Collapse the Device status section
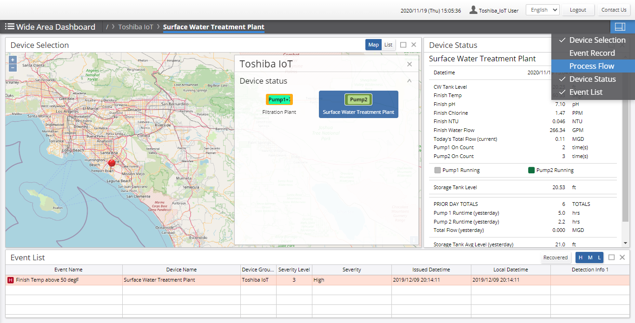This screenshot has width=635, height=323. point(409,81)
